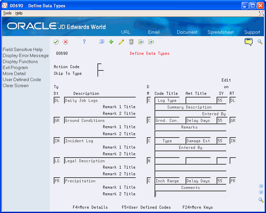The image size is (266, 213).
Task: Click the Legal Description field
Action: (x=100, y=161)
